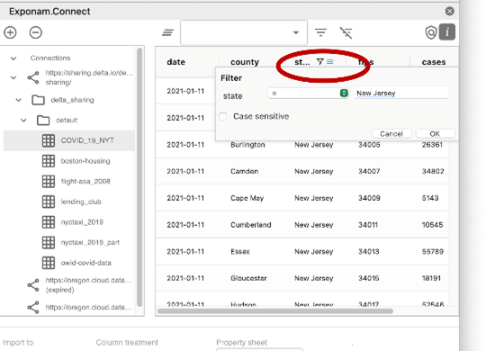Click the Gloucester county cell
The height and width of the screenshot is (351, 495).
pos(248,278)
